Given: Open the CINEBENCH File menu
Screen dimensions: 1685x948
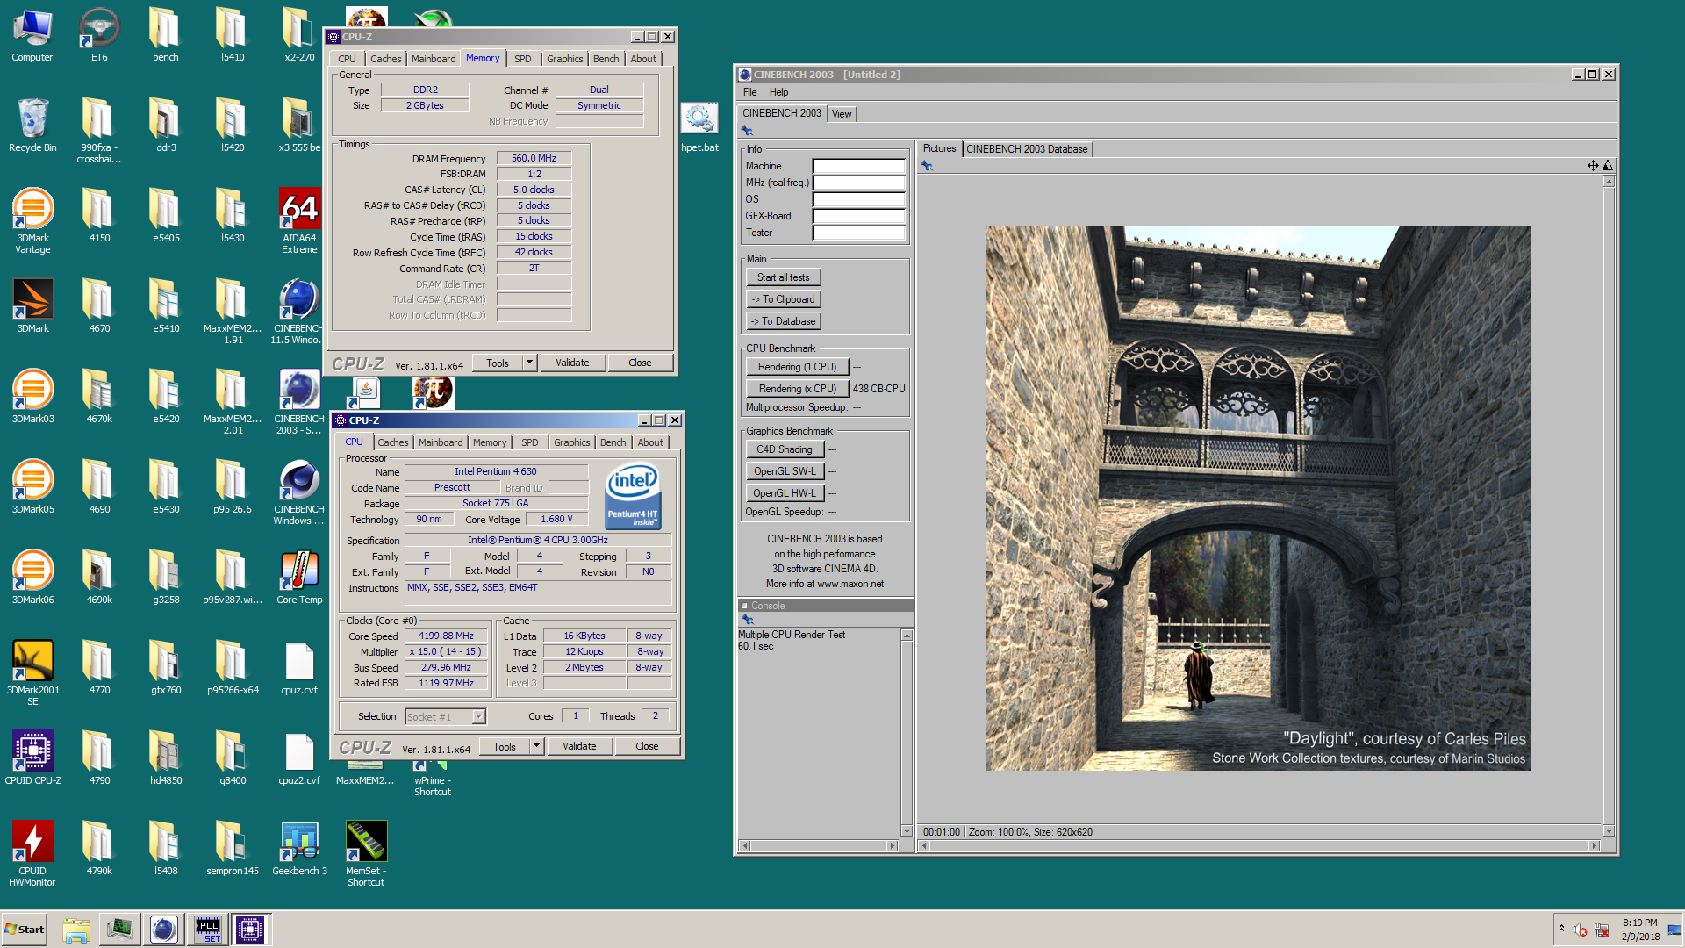Looking at the screenshot, I should (749, 92).
